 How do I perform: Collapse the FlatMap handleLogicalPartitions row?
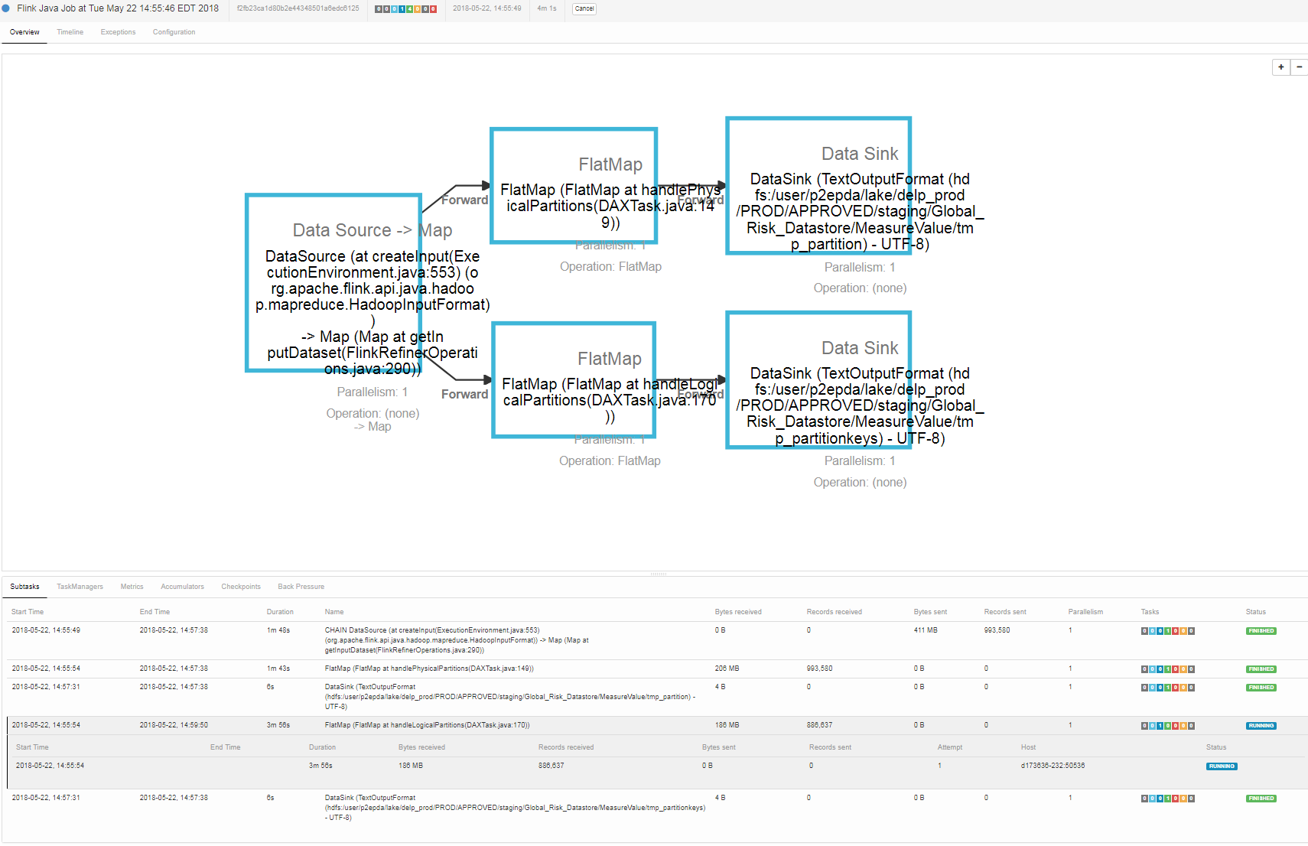[x=427, y=725]
